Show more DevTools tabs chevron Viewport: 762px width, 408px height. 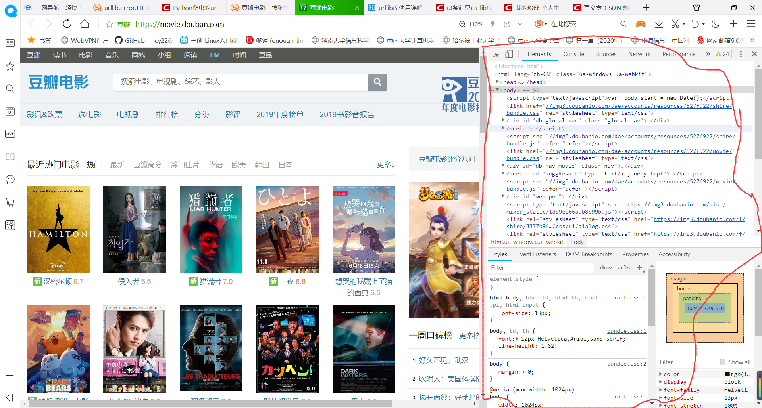(708, 54)
